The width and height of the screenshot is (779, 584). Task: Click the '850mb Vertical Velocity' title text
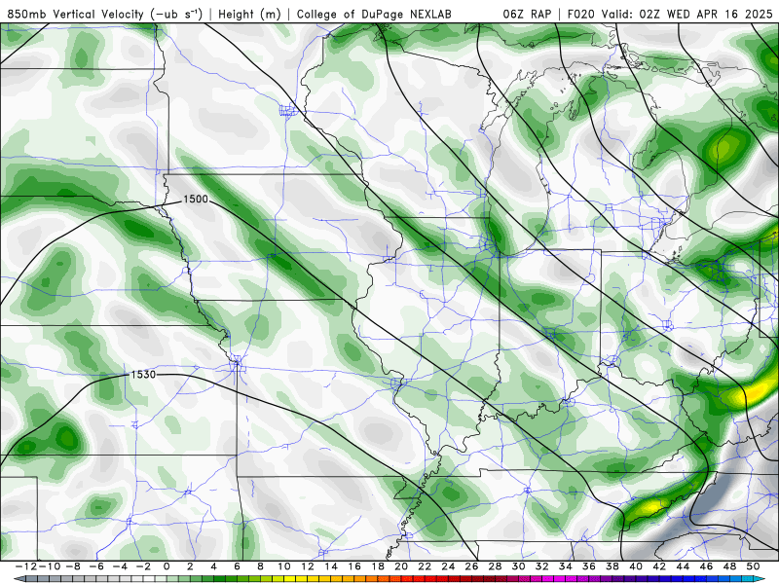click(76, 14)
